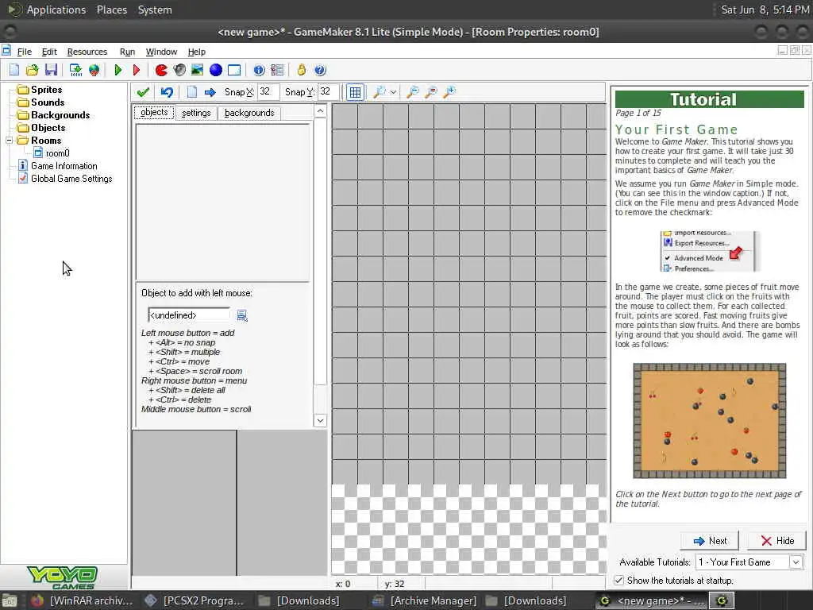Open the Edit menu
The width and height of the screenshot is (813, 610).
pos(49,52)
